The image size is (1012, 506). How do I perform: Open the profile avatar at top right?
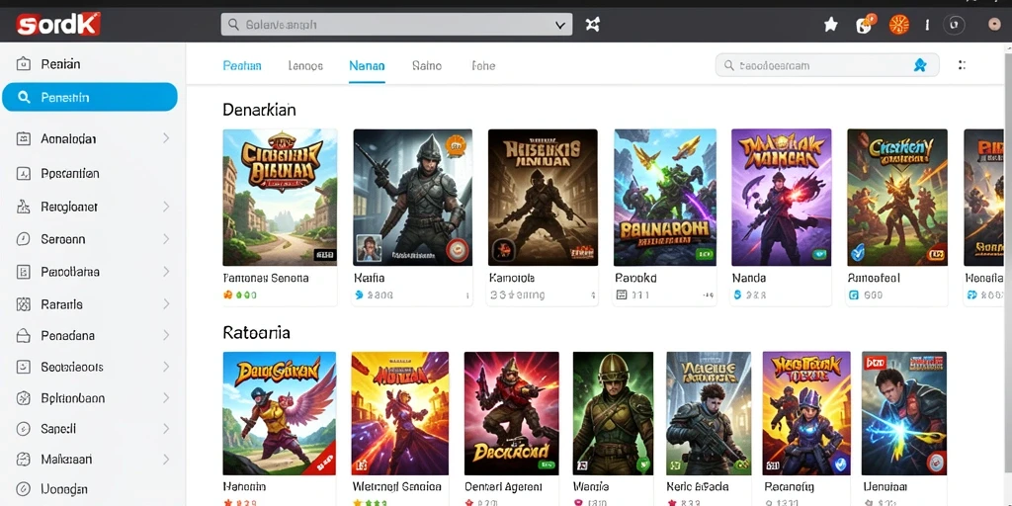pyautogui.click(x=994, y=25)
